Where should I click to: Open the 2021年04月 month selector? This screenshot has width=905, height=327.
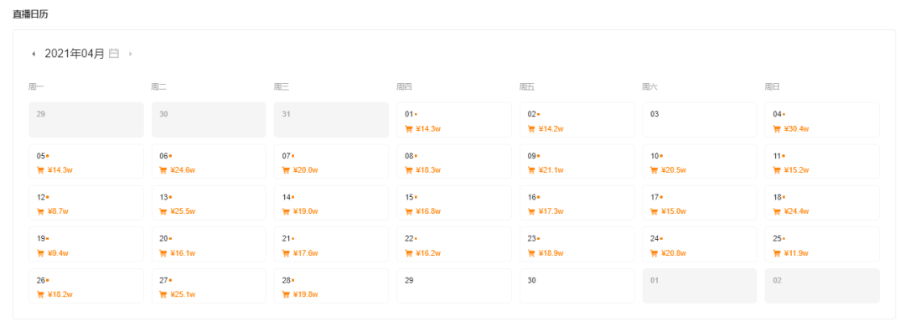pos(75,54)
